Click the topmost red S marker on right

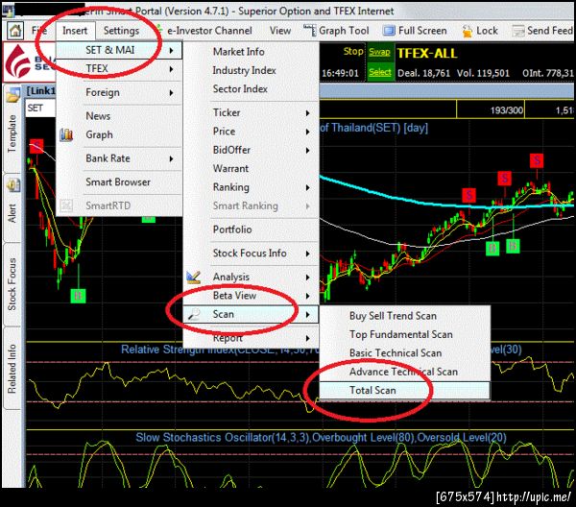pyautogui.click(x=537, y=160)
